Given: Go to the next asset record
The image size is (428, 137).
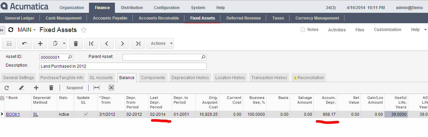Looking at the screenshot, I should [x=122, y=43].
